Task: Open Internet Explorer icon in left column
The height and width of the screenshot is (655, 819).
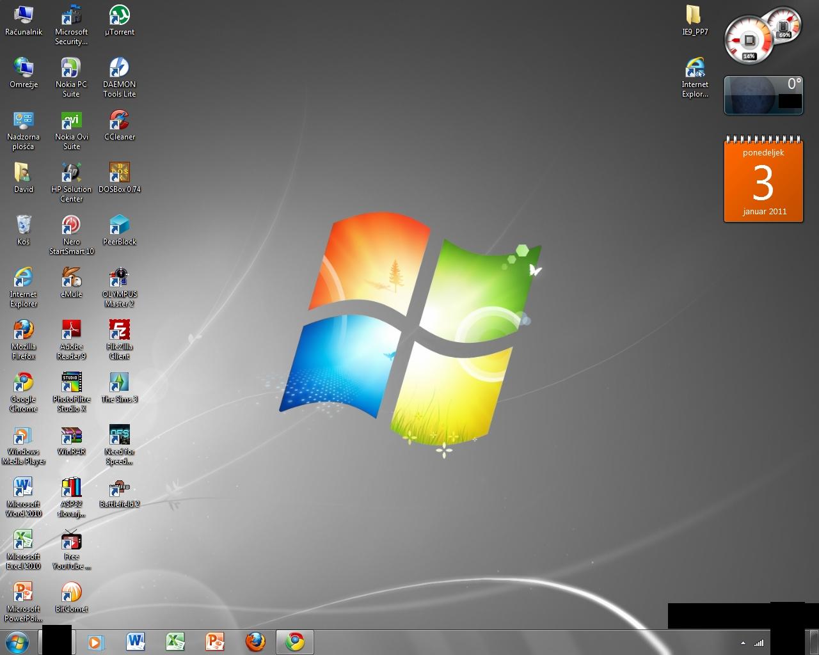Action: click(24, 288)
